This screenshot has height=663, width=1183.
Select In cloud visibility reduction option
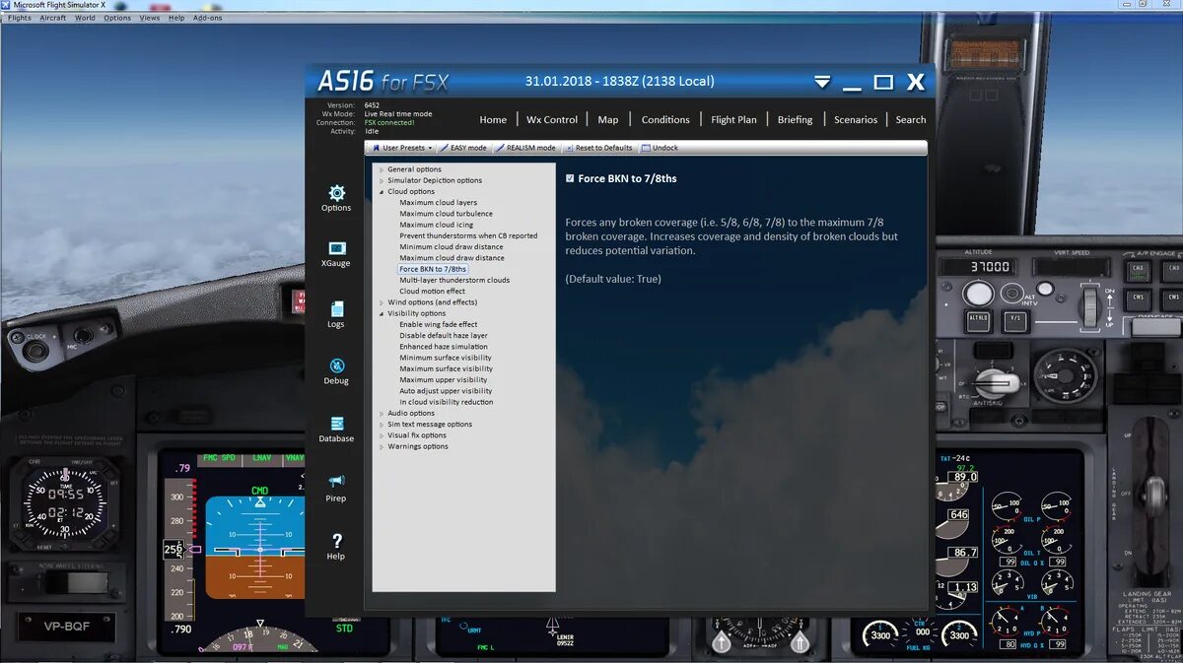pyautogui.click(x=447, y=402)
